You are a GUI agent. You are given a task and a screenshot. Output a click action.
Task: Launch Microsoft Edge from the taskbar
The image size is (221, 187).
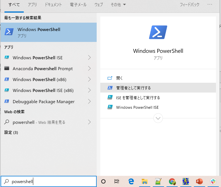click(x=131, y=181)
